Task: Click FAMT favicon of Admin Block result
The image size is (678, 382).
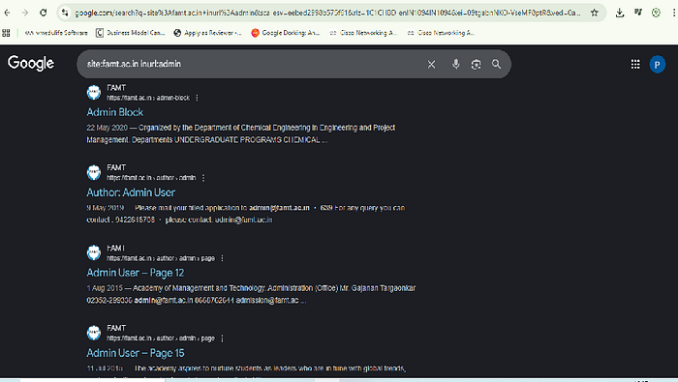Action: (94, 93)
